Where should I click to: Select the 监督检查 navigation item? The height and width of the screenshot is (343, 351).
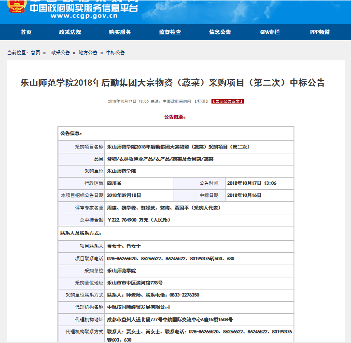tap(170, 32)
